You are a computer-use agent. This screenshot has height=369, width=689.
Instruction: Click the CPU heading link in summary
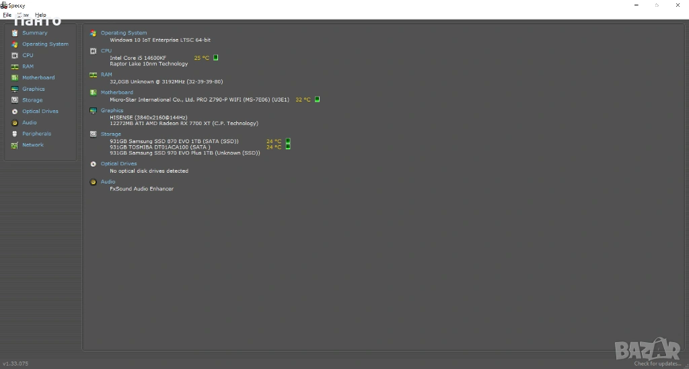point(106,51)
